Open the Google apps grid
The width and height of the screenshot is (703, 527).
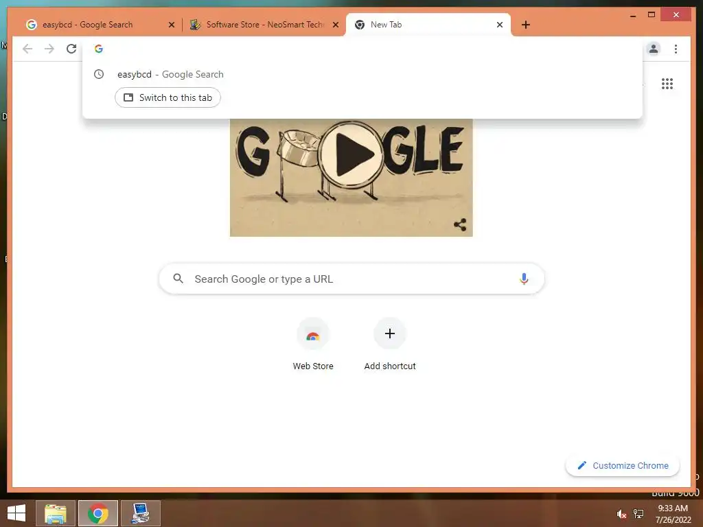pos(667,84)
